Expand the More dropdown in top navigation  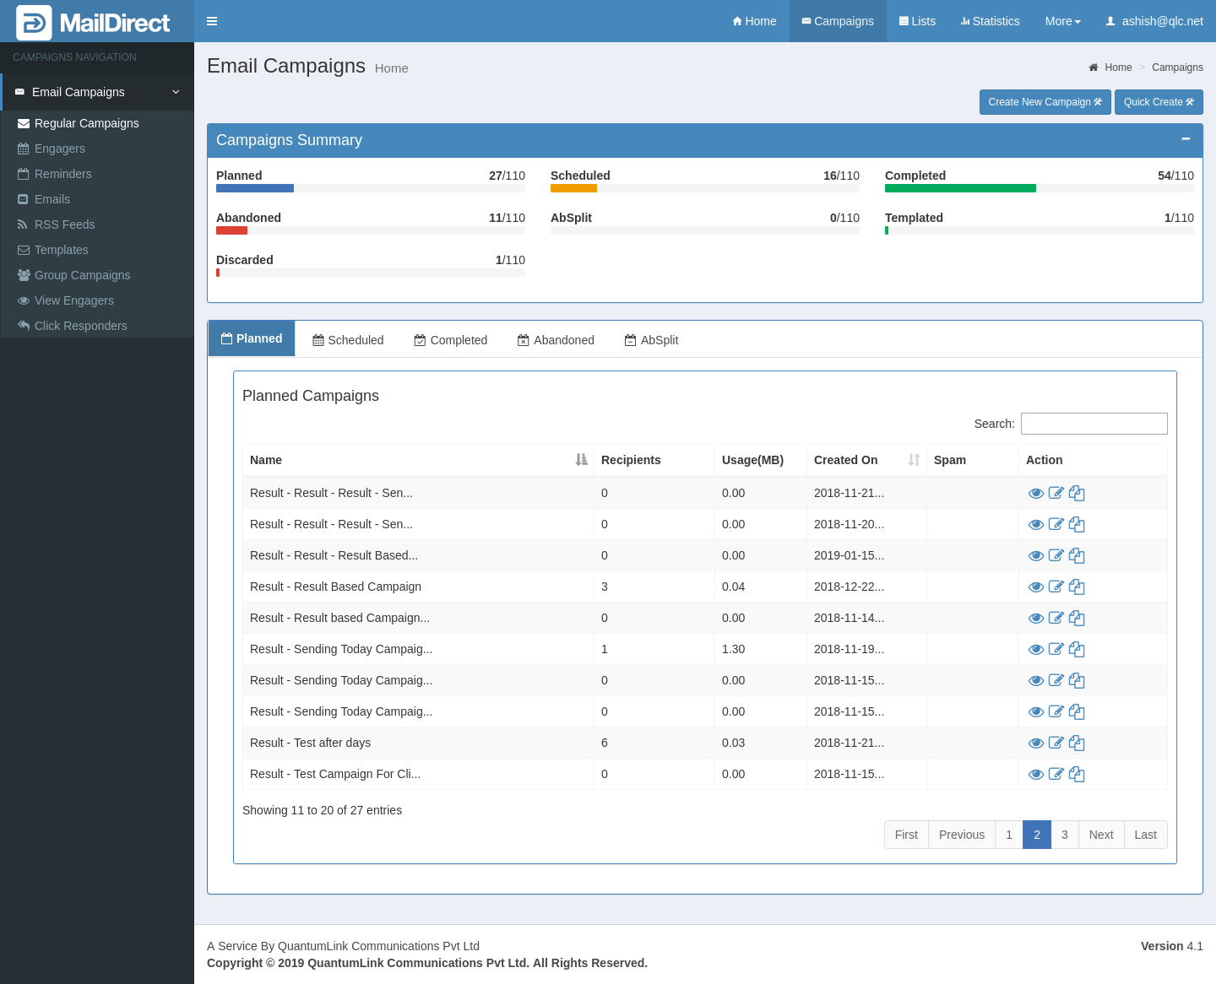coord(1062,21)
